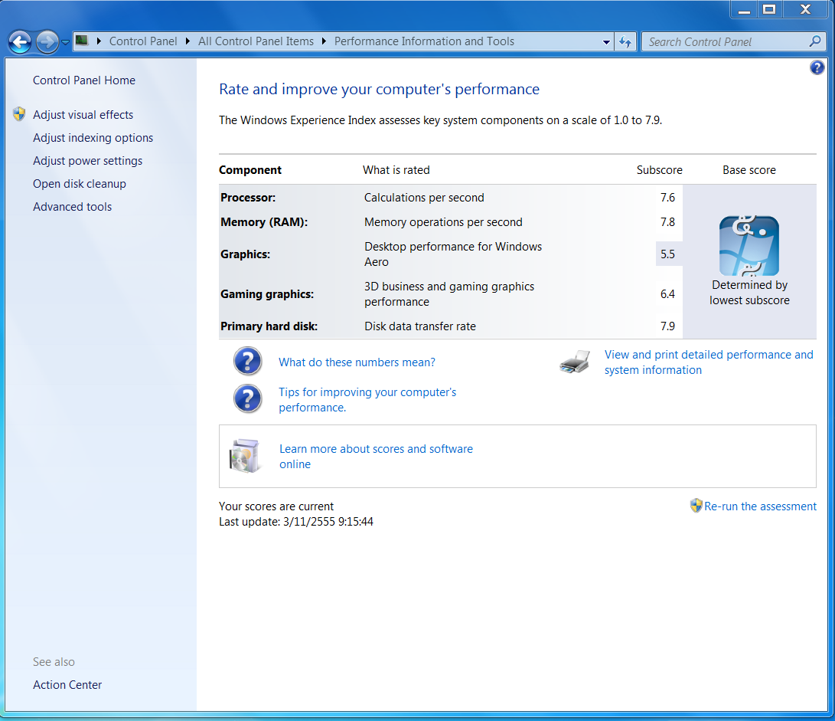The width and height of the screenshot is (835, 721).
Task: Open Adjust power settings
Action: point(87,160)
